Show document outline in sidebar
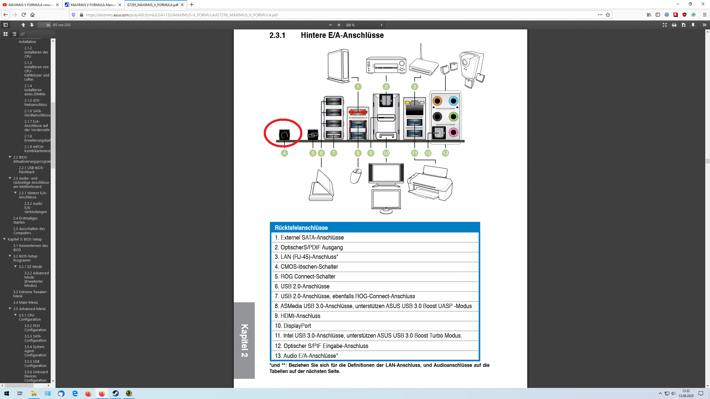 point(14,34)
